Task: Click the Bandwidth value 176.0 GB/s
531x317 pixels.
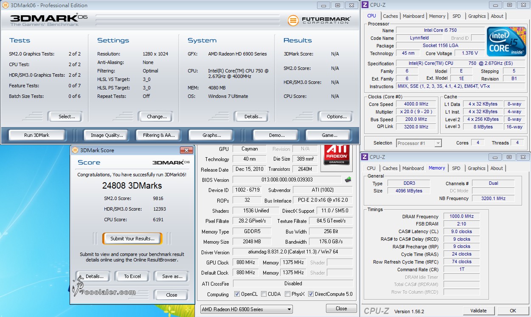Action: (x=331, y=242)
